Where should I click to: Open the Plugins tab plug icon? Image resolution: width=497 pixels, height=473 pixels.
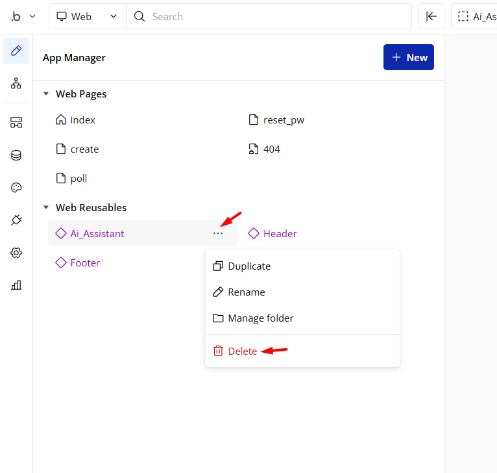(x=16, y=220)
